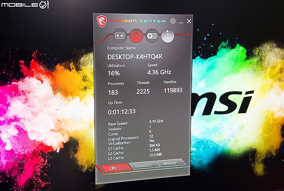284x191 pixels.
Task: Minimize the Dragon Center window
Action: click(181, 22)
